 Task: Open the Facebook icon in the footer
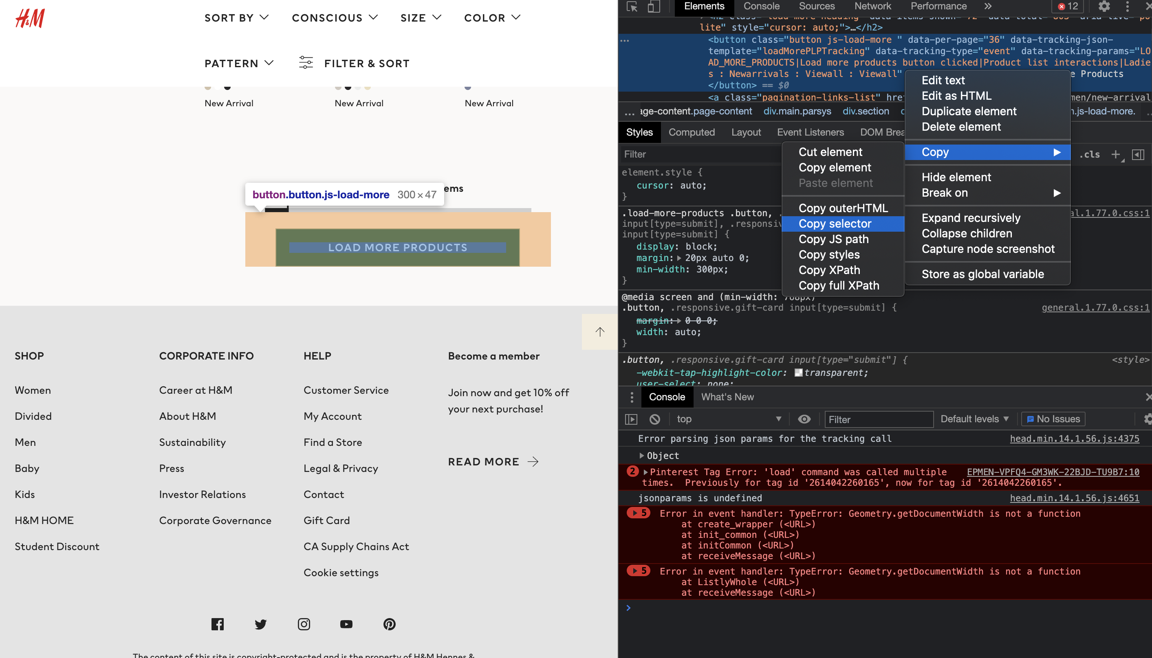(218, 624)
